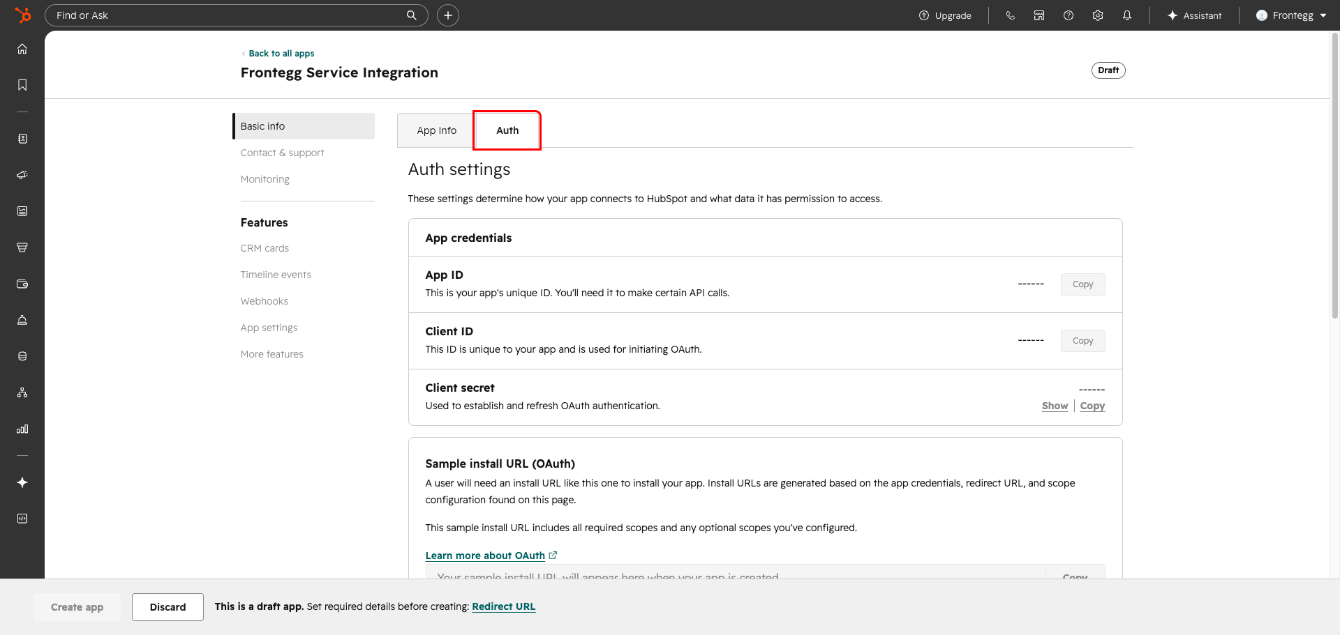Expand the Frontegg account dropdown

(x=1291, y=15)
